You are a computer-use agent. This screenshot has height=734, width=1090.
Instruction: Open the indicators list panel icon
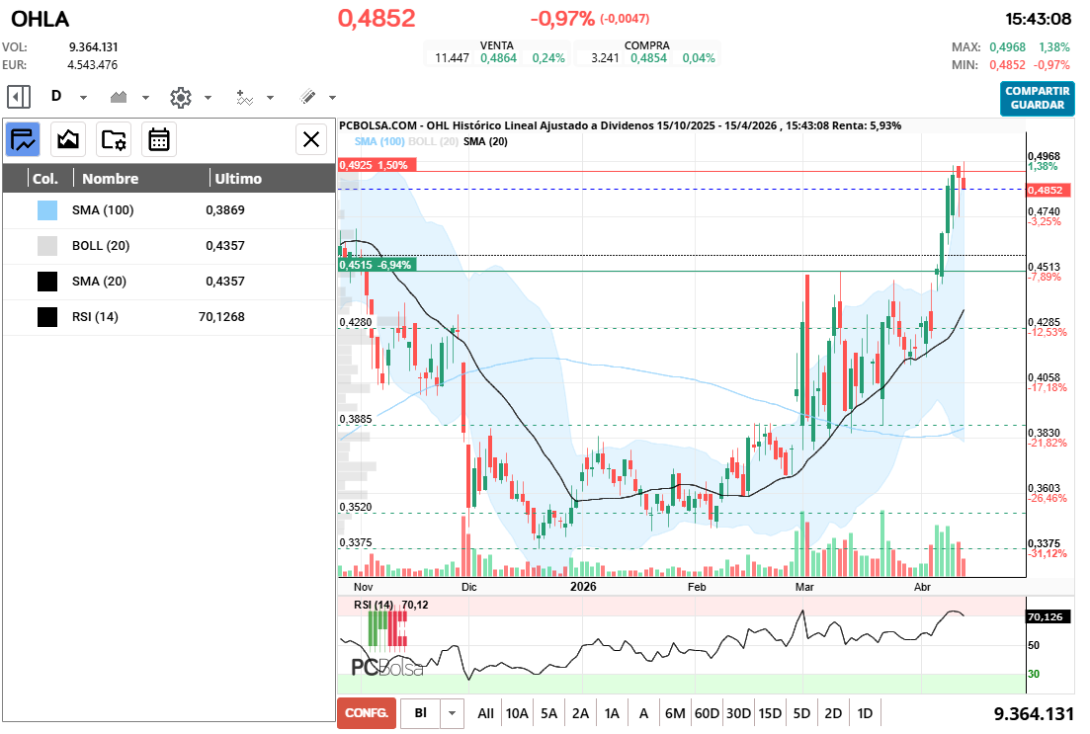23,139
